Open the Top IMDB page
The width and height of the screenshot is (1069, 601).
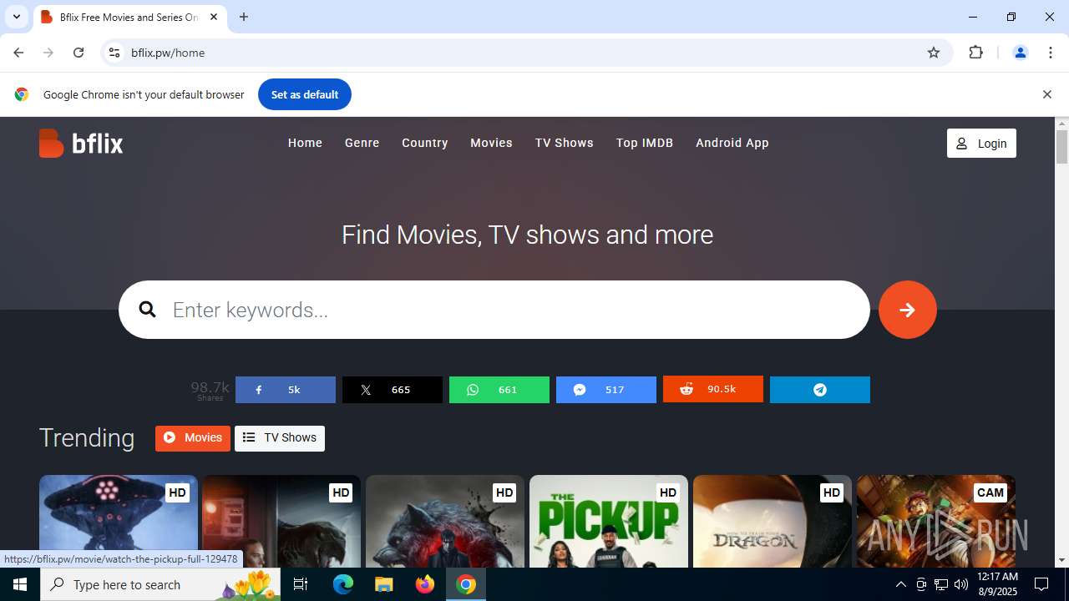[x=645, y=143]
